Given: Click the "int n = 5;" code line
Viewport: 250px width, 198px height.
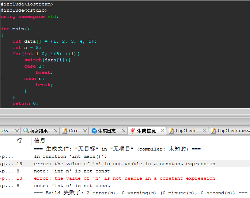Looking at the screenshot, I should click(x=27, y=47).
